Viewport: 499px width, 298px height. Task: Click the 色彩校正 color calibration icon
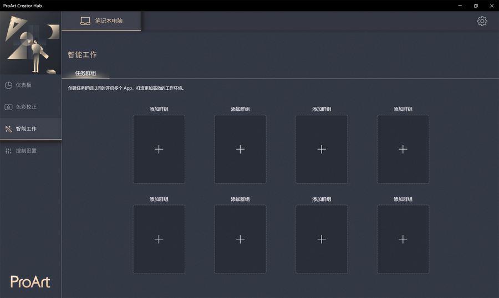[8, 107]
